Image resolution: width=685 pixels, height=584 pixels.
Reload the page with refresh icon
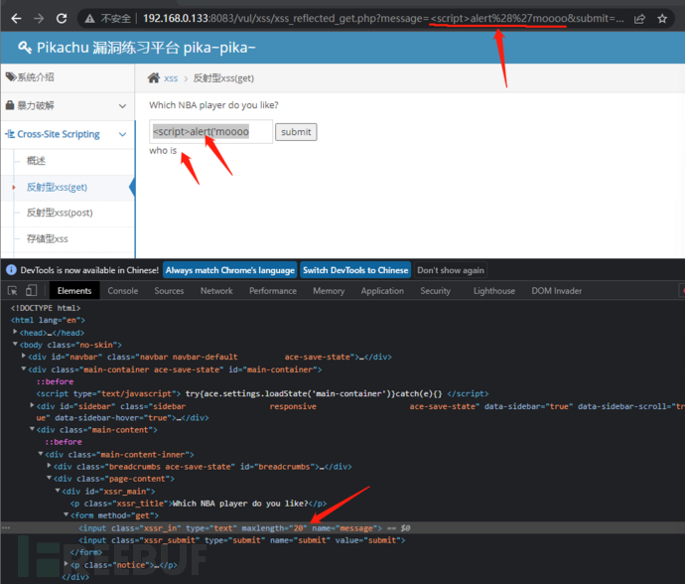tap(62, 18)
